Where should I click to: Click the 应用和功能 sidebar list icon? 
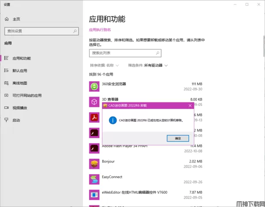point(6,58)
